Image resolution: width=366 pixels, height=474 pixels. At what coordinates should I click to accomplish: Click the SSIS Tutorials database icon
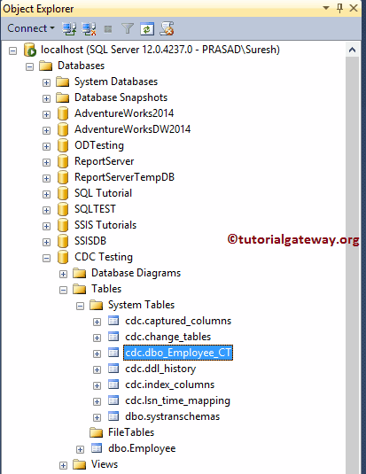[63, 225]
